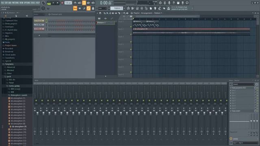Collapse the Atmosphere sounds folder
The height and width of the screenshot is (146, 260).
coord(19,95)
